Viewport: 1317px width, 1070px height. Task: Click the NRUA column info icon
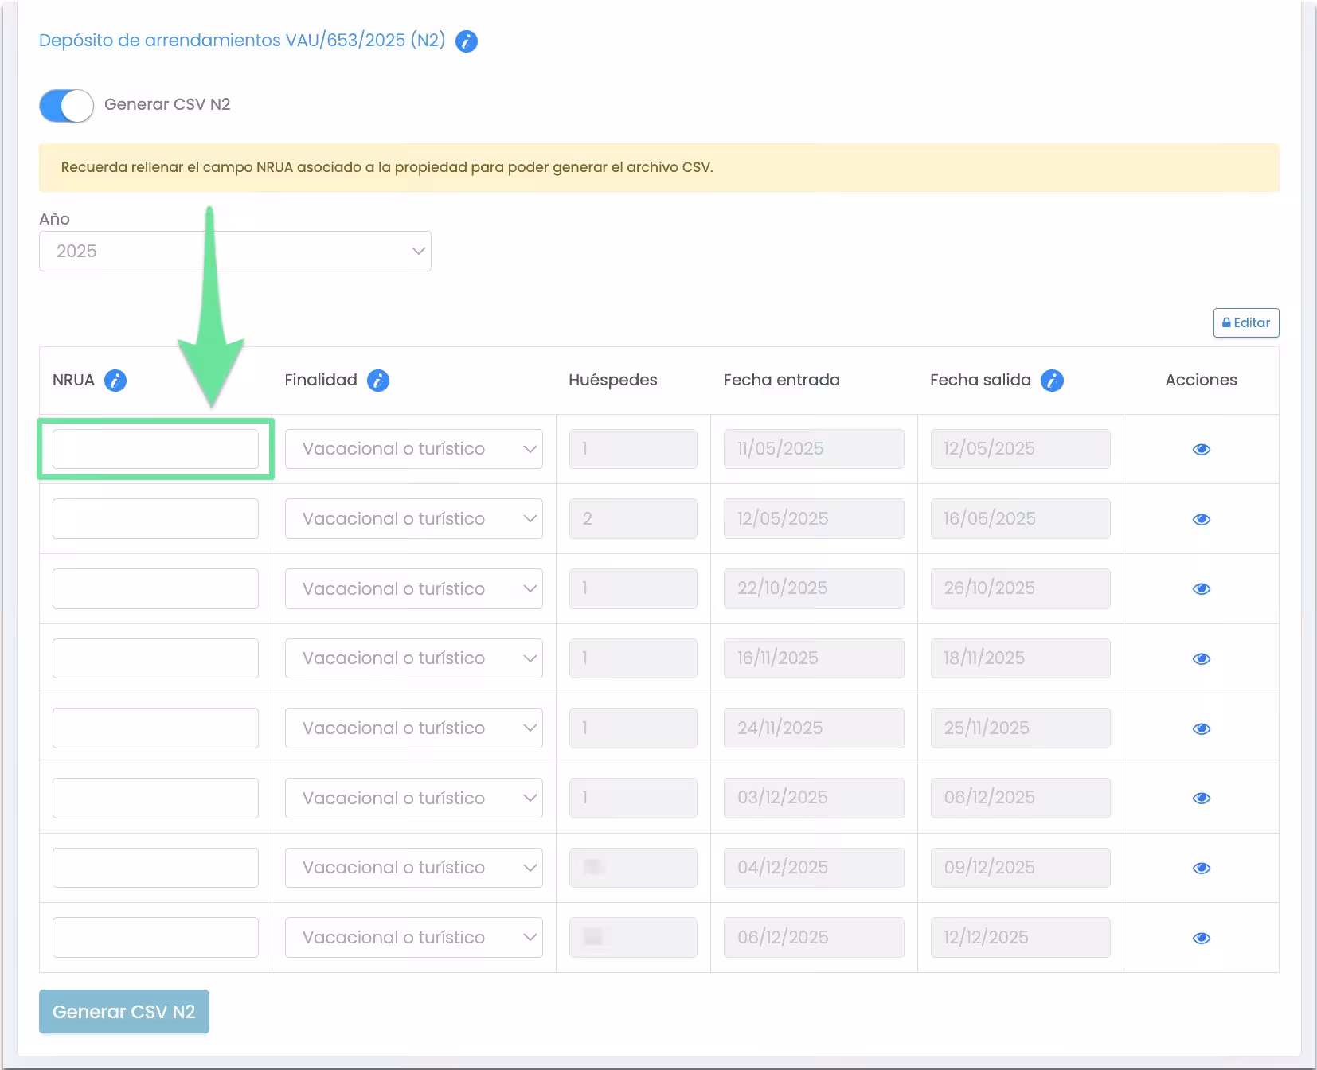115,381
